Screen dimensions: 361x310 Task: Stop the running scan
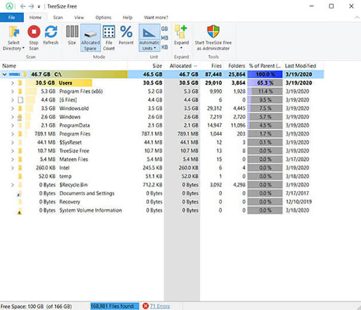pos(34,38)
